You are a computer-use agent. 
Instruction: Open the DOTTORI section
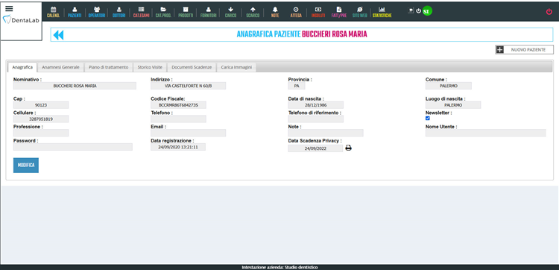119,12
